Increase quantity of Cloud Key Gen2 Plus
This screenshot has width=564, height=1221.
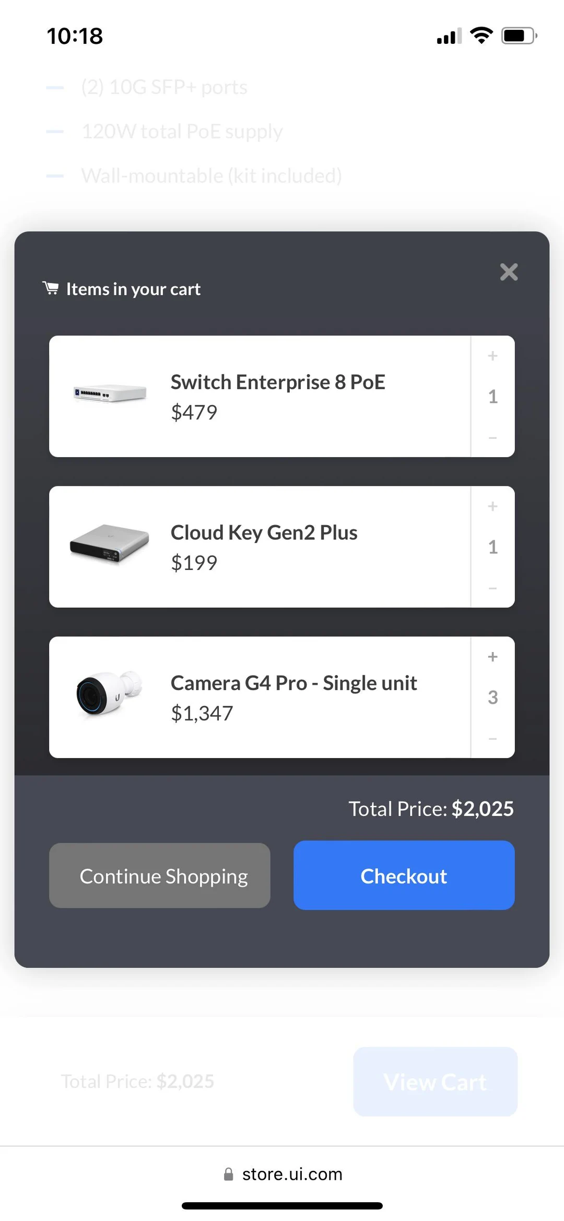click(492, 506)
